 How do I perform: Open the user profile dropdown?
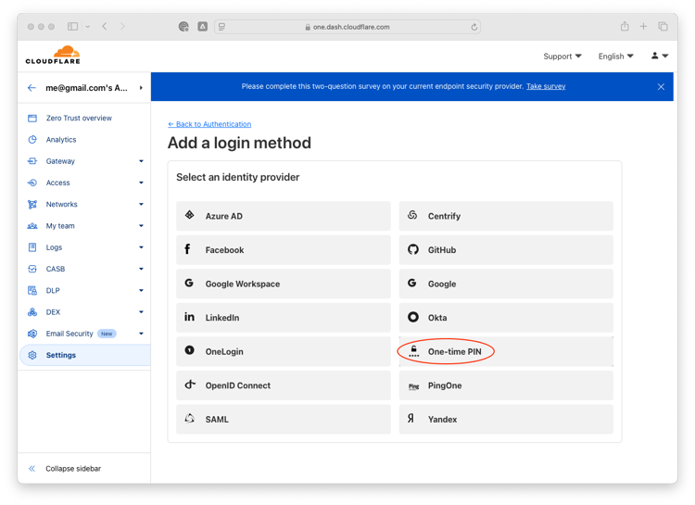[x=660, y=56]
